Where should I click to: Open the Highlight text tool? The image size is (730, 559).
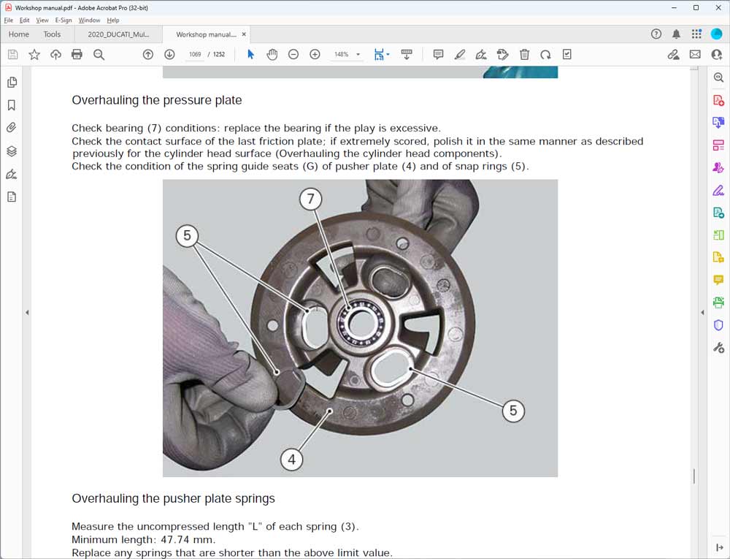459,55
